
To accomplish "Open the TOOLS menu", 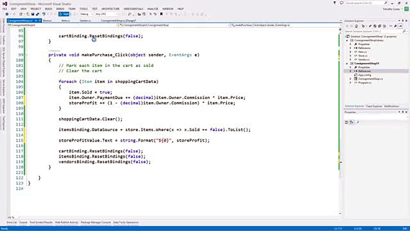I will pyautogui.click(x=84, y=9).
